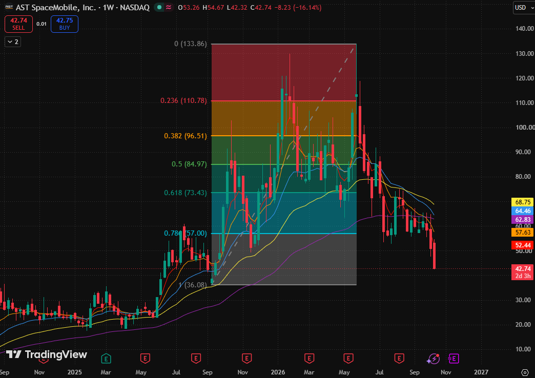Click the close value C42.74
Screen dimensions: 535x378
point(261,8)
